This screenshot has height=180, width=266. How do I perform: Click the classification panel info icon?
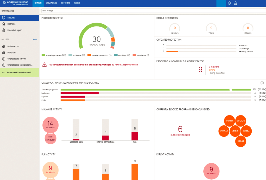[x=262, y=83]
